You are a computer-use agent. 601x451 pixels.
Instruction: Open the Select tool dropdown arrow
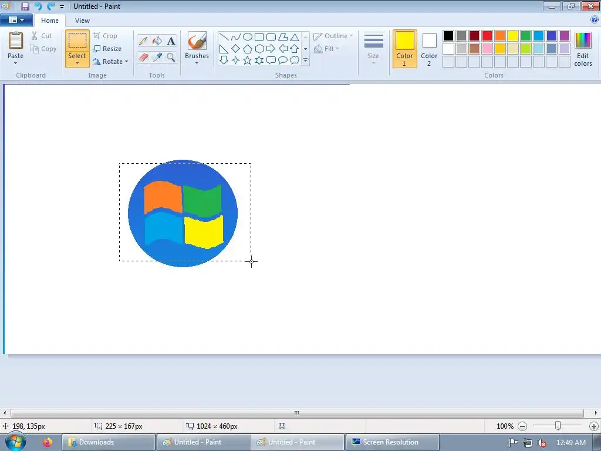pos(77,63)
